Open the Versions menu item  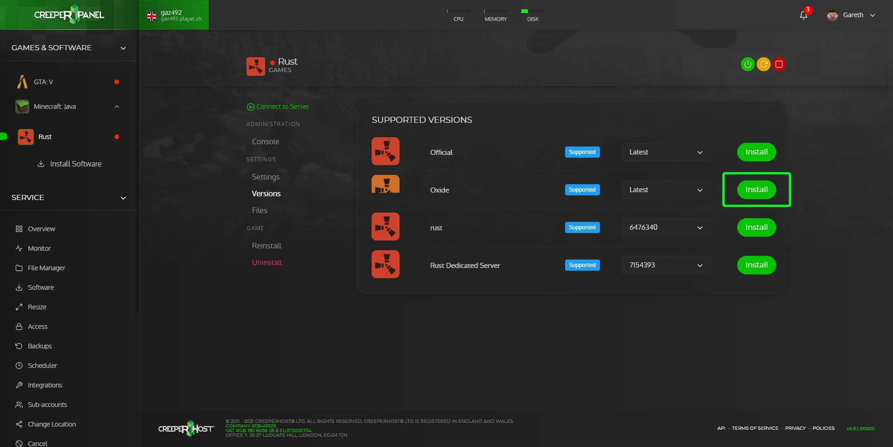[266, 193]
